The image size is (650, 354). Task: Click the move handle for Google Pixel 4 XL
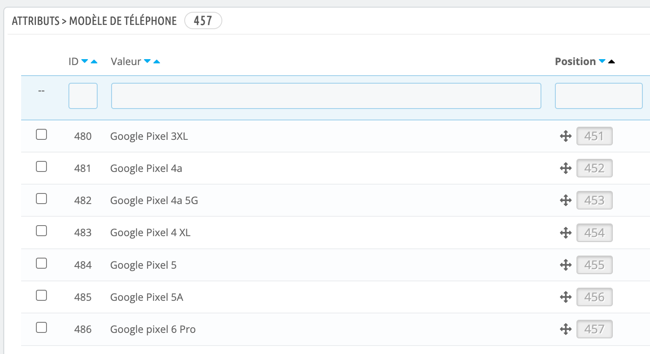[x=565, y=233]
